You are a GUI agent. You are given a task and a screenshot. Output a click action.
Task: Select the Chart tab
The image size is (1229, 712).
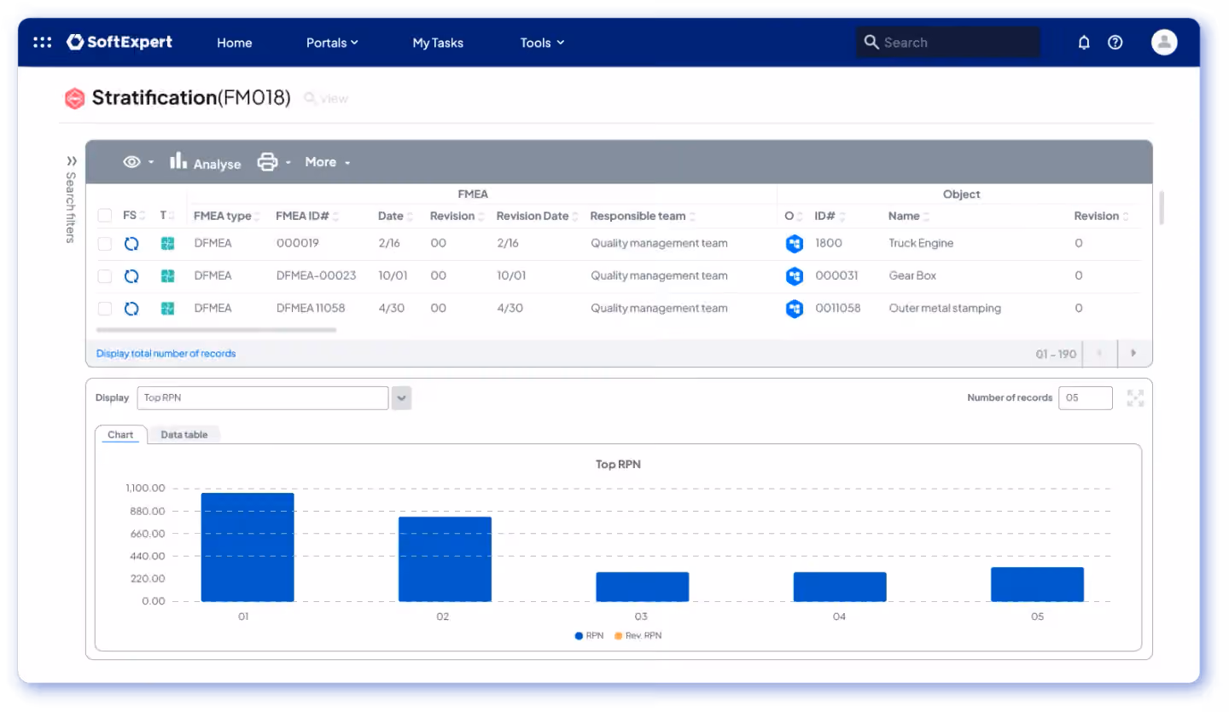point(120,435)
